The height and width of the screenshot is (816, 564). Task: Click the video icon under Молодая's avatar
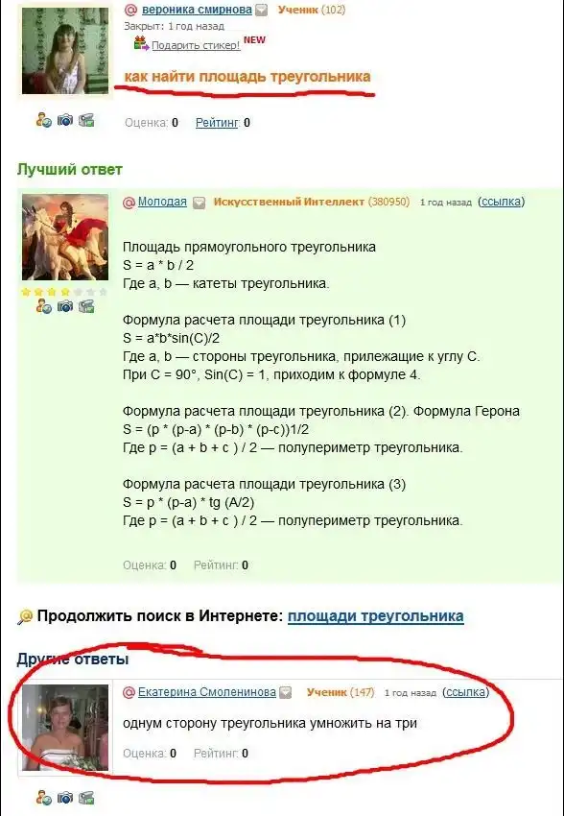pyautogui.click(x=86, y=306)
